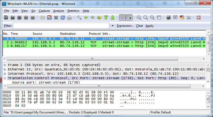Save this capture file icon
213x117 pixels.
49,18
